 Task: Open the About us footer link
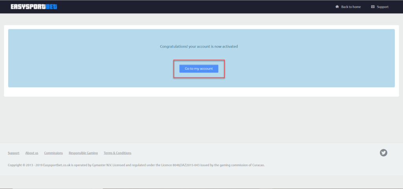31,153
